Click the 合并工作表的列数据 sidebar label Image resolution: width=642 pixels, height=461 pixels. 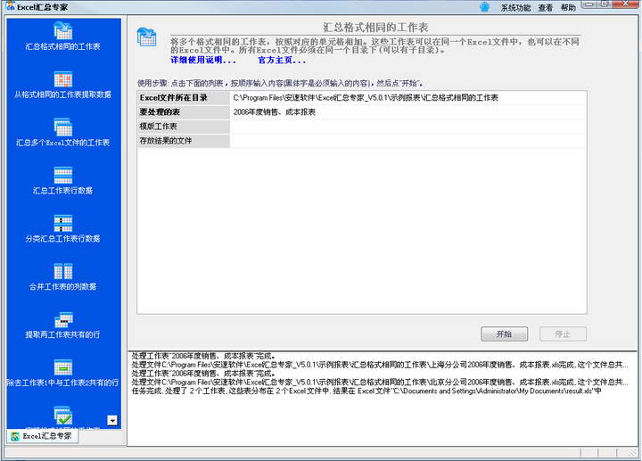(62, 286)
